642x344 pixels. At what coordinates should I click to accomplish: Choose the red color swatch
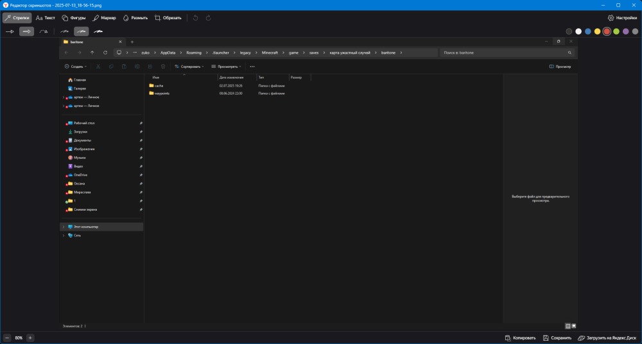point(607,31)
